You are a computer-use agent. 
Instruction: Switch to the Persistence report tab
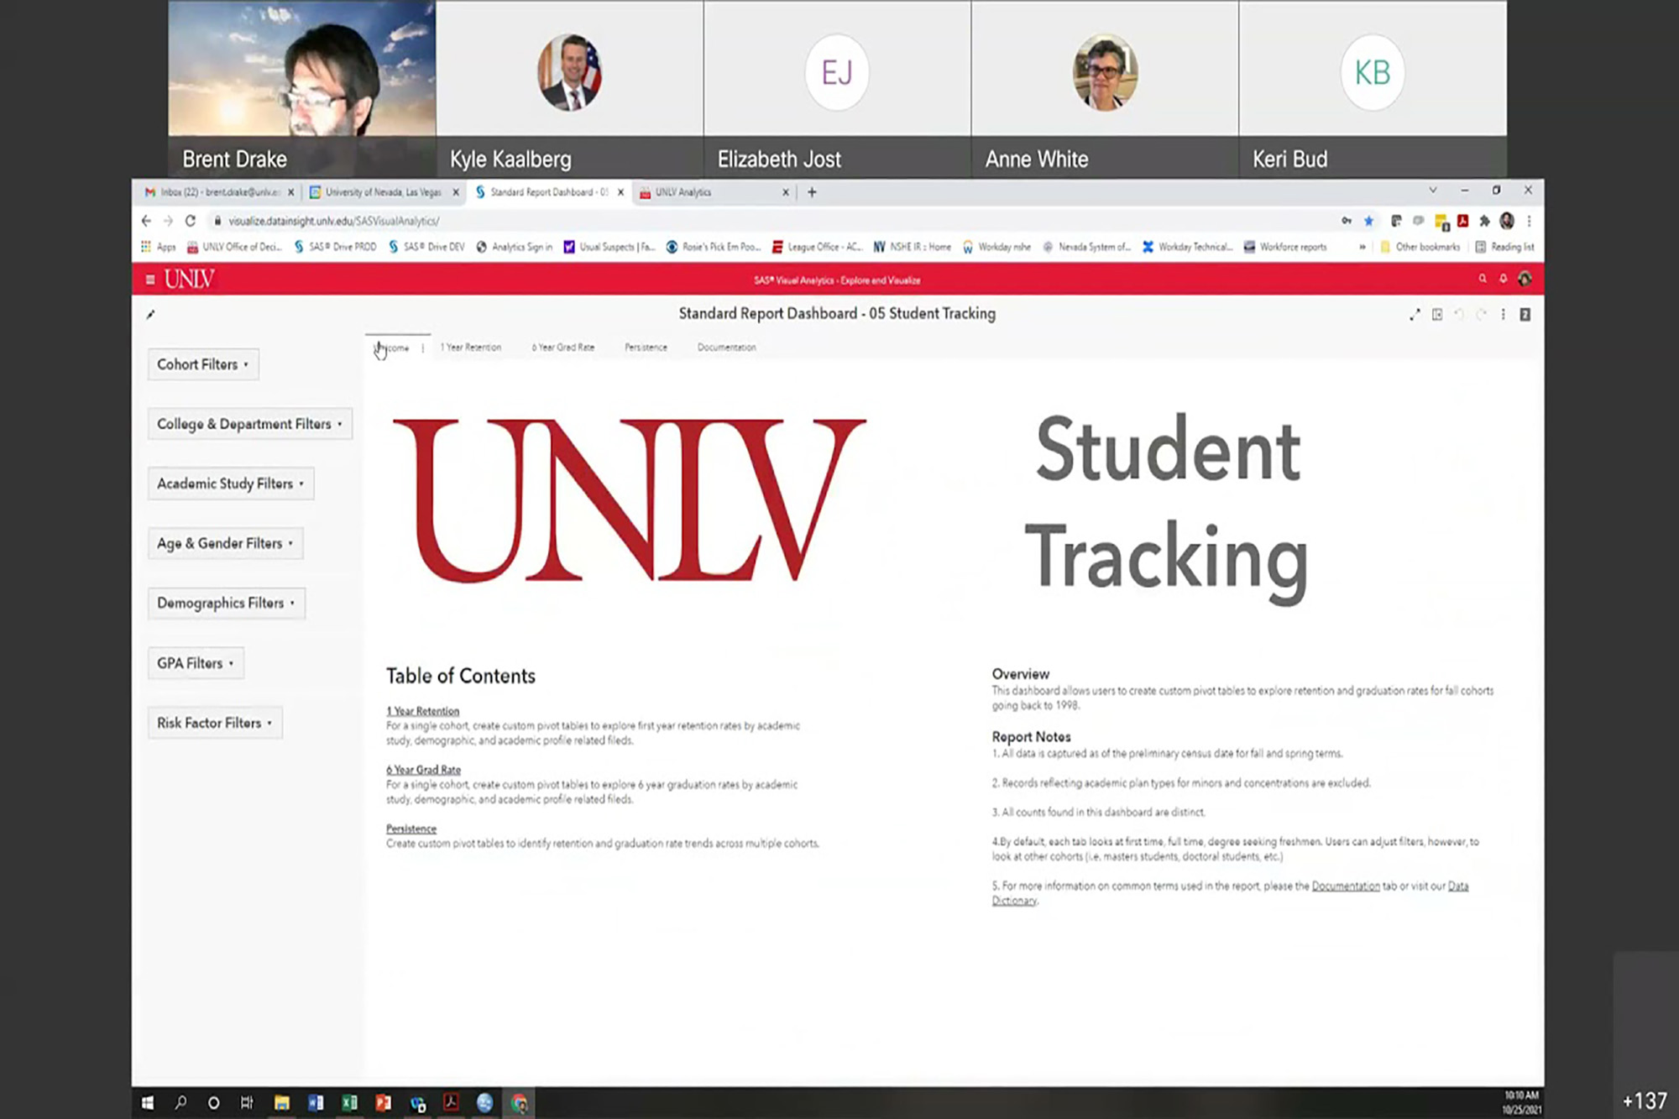[646, 348]
